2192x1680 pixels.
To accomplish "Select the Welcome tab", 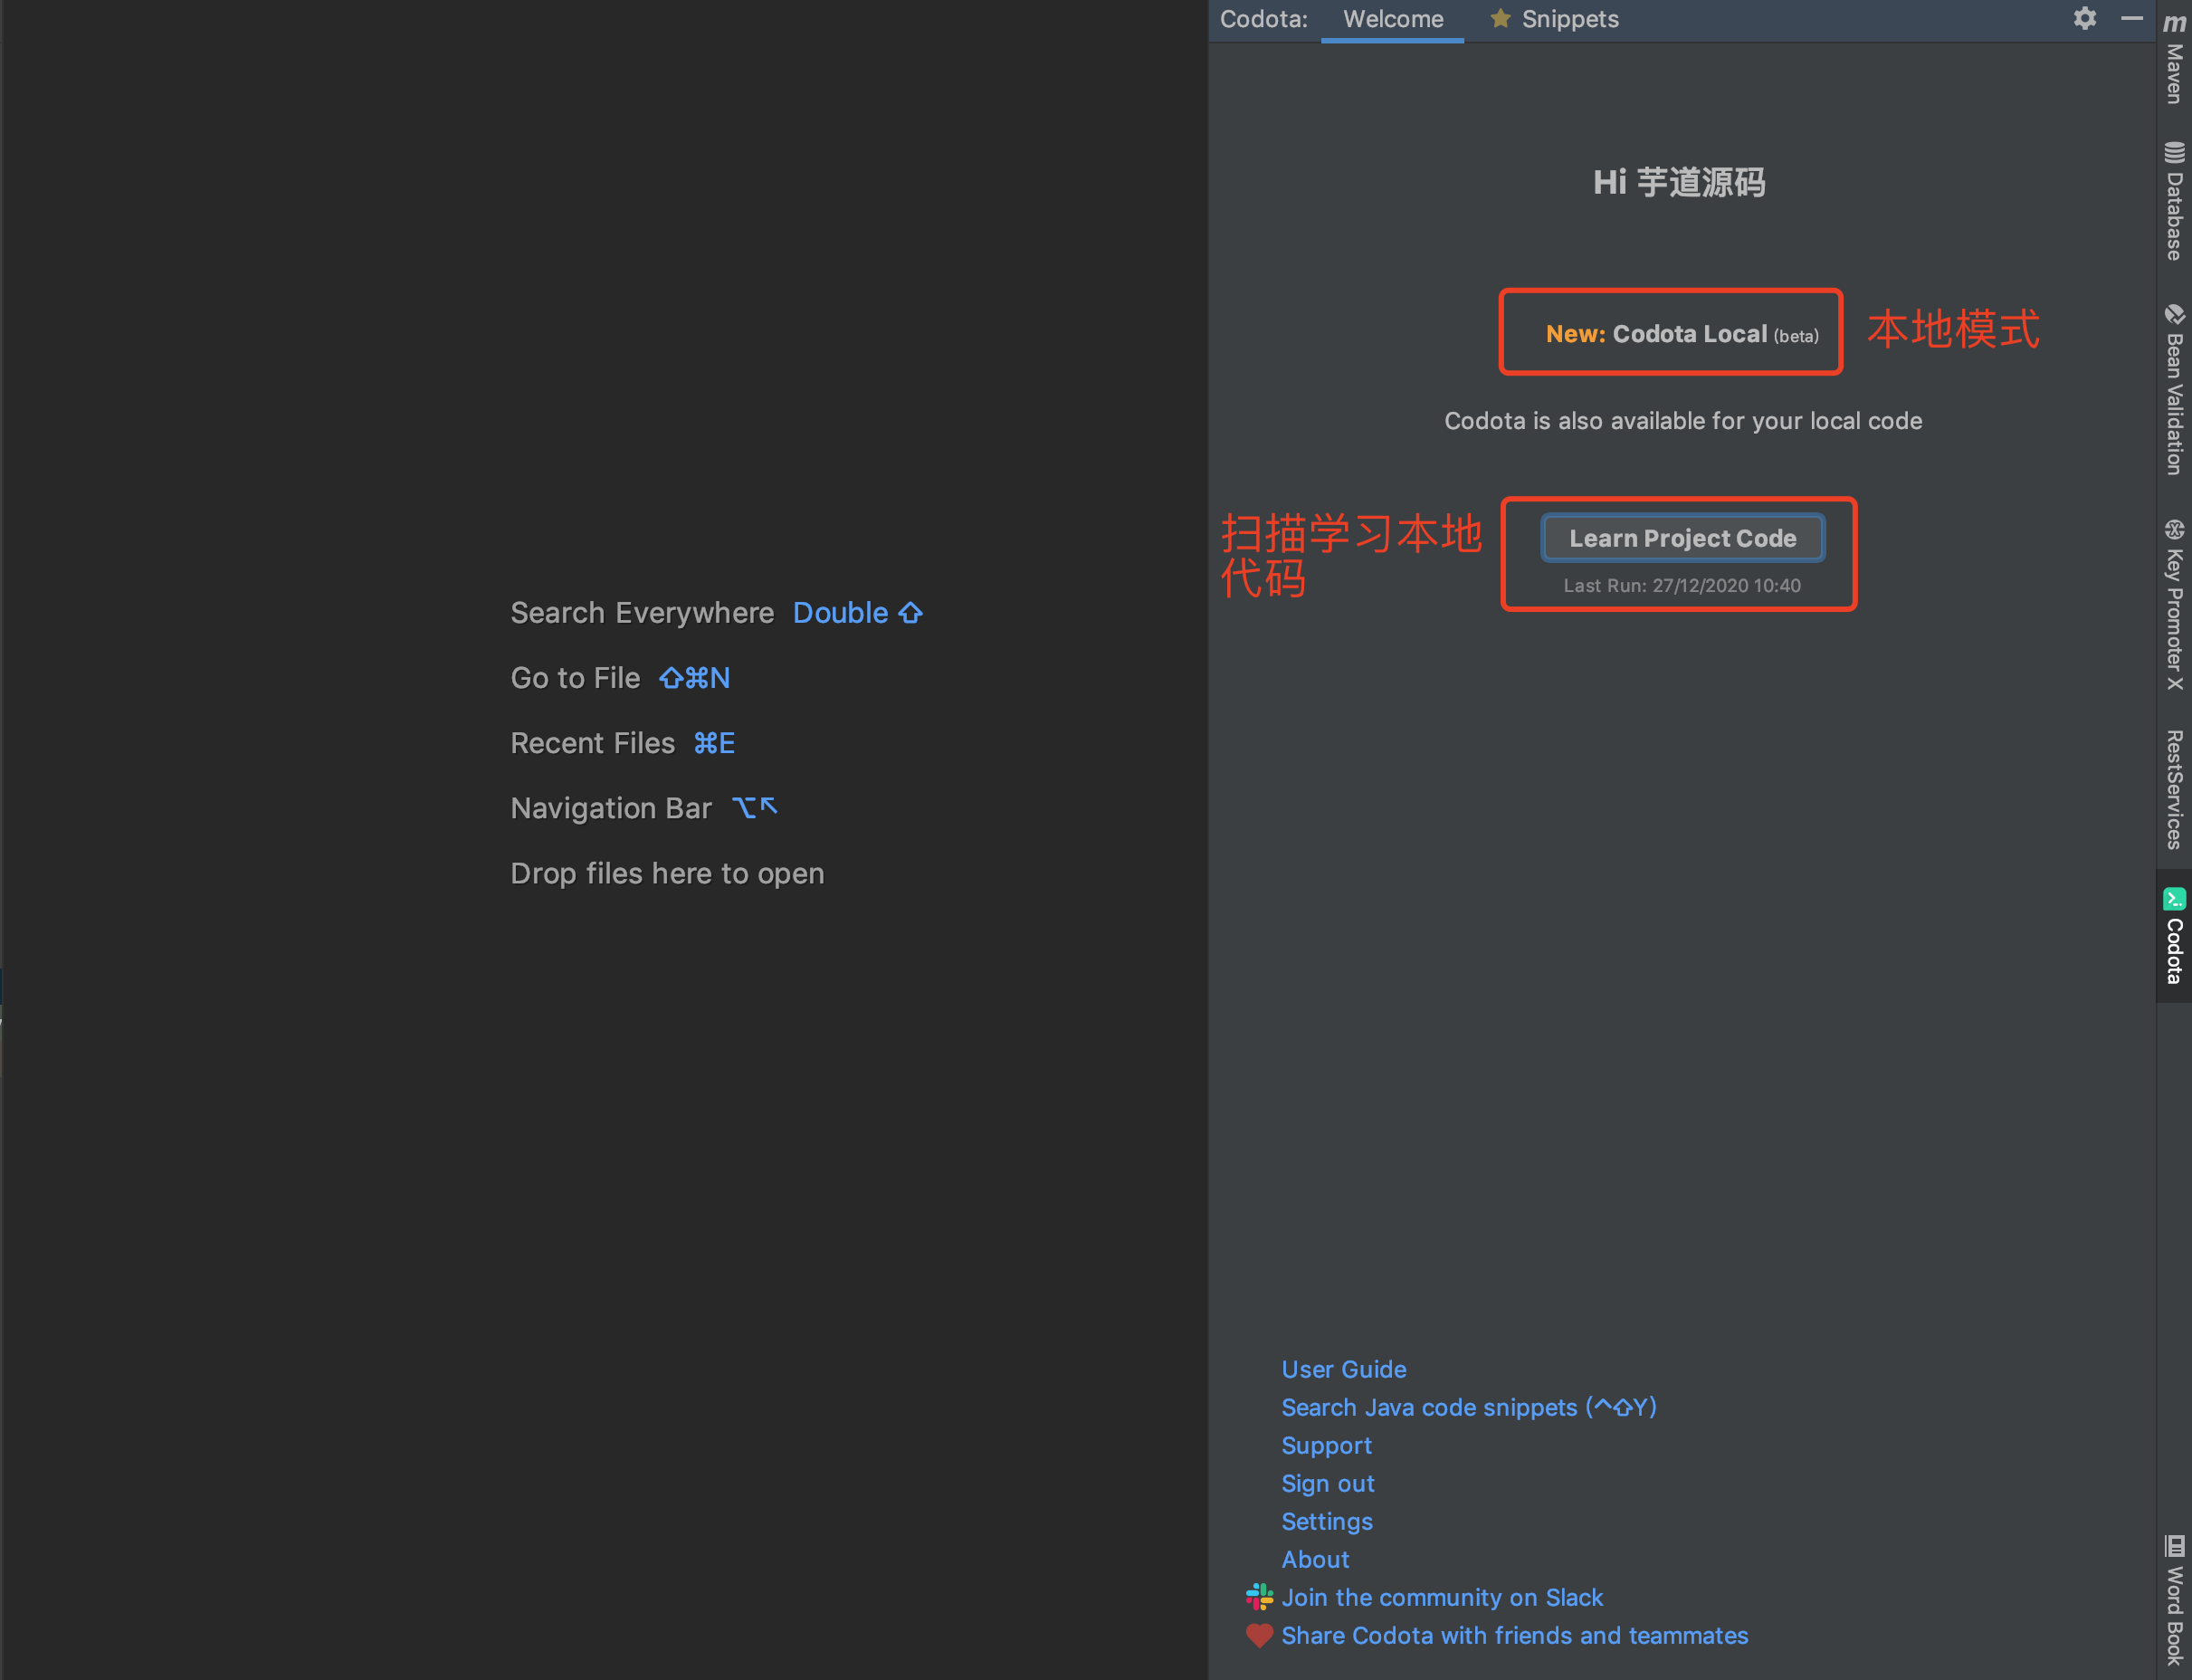I will click(1392, 19).
